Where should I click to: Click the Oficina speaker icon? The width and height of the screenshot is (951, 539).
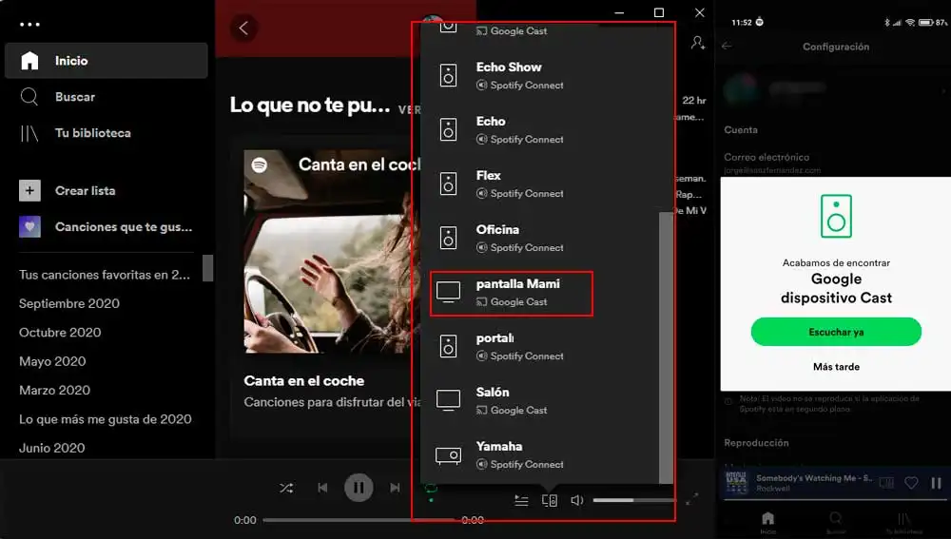point(448,238)
